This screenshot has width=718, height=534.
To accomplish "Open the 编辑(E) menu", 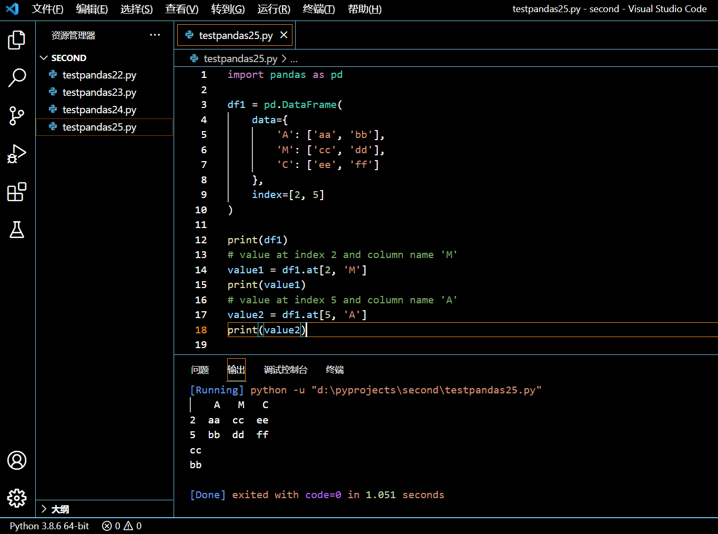I will point(92,9).
